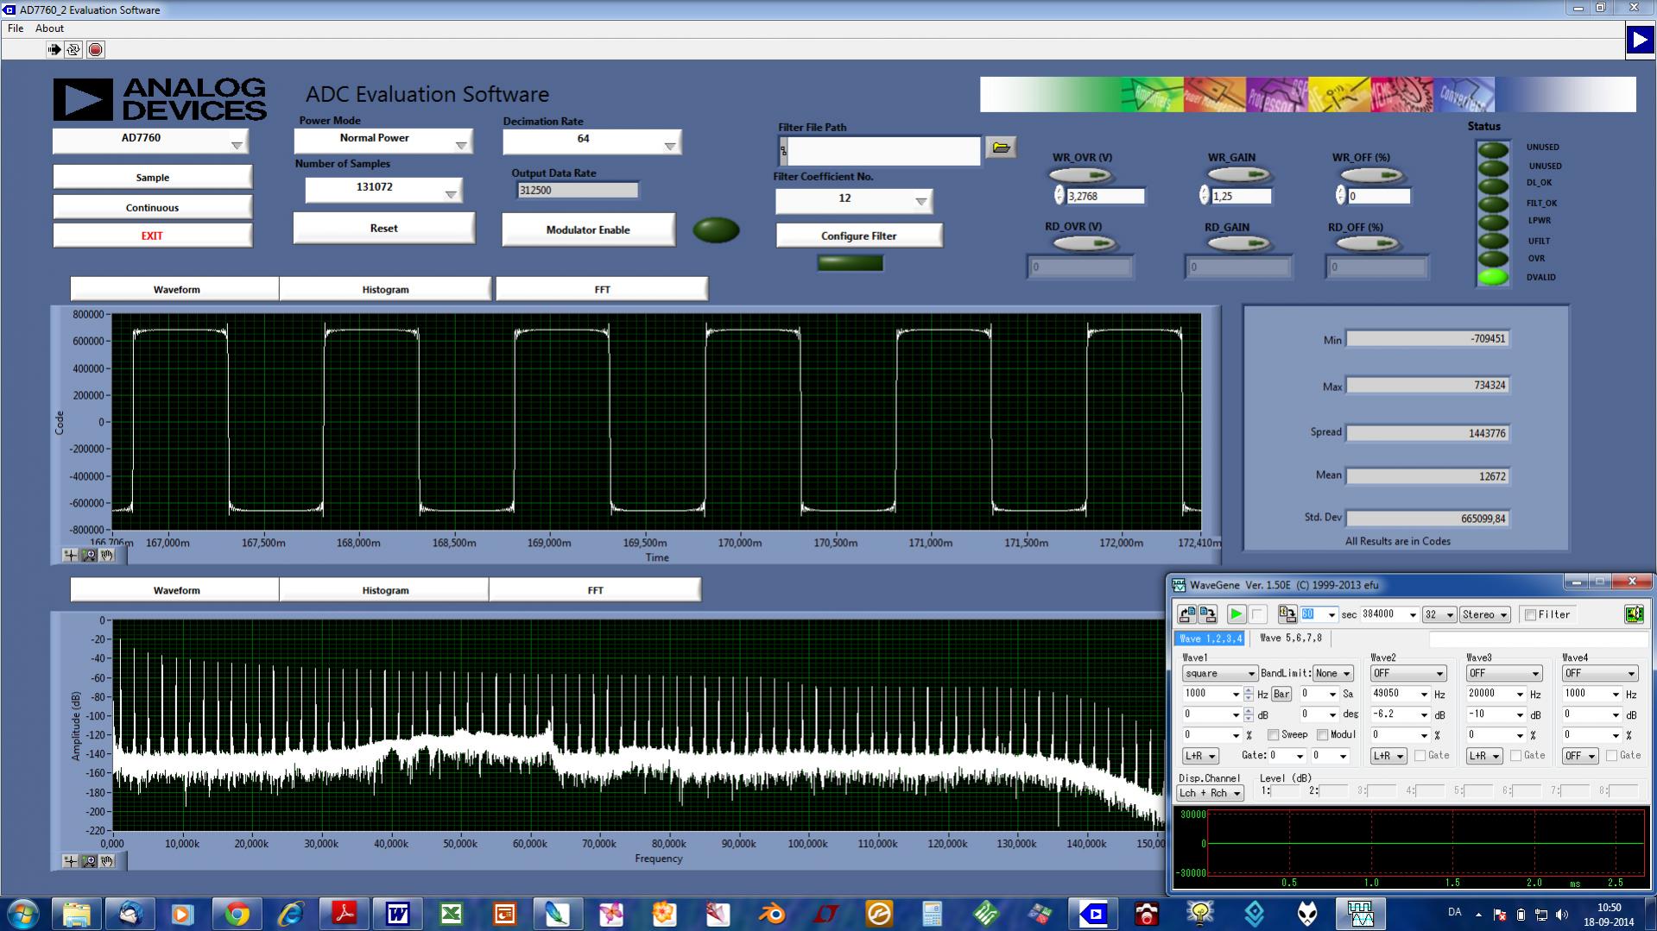Image resolution: width=1657 pixels, height=931 pixels.
Task: Enable the Wave1 Sweep checkbox
Action: pyautogui.click(x=1273, y=734)
